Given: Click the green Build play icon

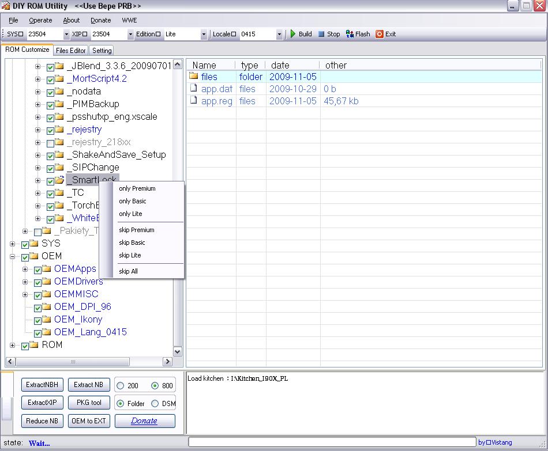Looking at the screenshot, I should (x=293, y=34).
